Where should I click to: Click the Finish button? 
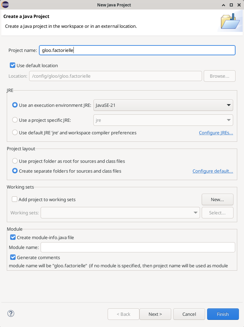point(223,314)
